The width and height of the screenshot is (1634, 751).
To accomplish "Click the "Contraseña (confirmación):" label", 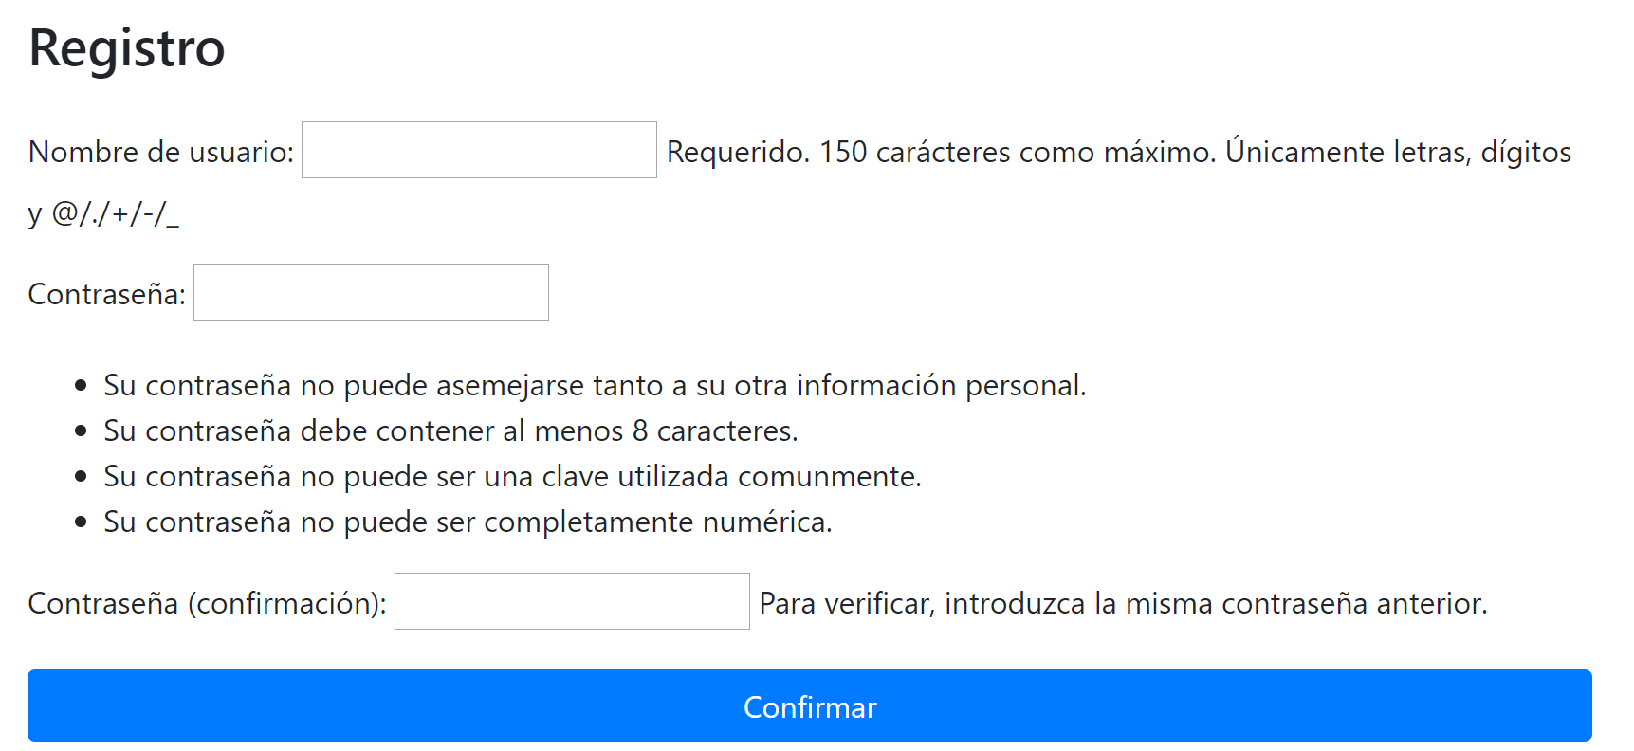I will click(x=208, y=603).
